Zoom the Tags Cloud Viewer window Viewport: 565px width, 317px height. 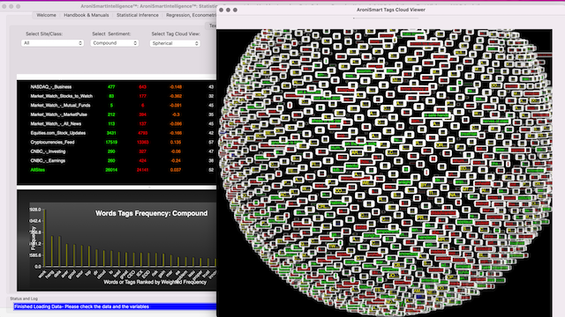click(235, 10)
